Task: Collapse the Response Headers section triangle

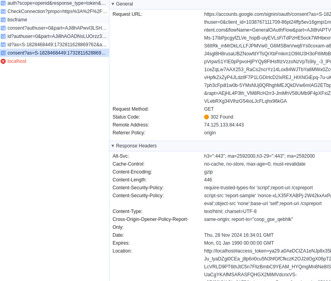Action: [x=113, y=146]
